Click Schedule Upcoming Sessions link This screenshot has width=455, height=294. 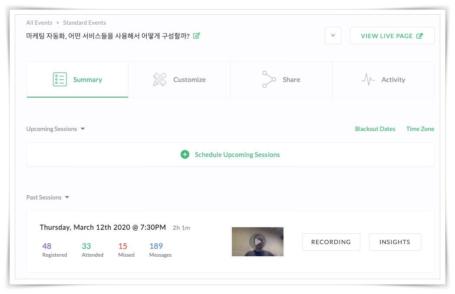tap(237, 154)
